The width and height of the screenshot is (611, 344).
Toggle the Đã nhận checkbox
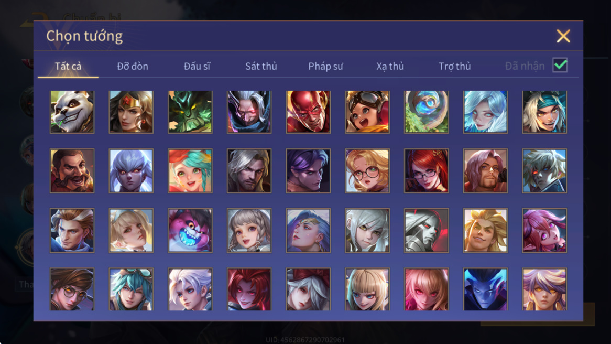click(560, 65)
